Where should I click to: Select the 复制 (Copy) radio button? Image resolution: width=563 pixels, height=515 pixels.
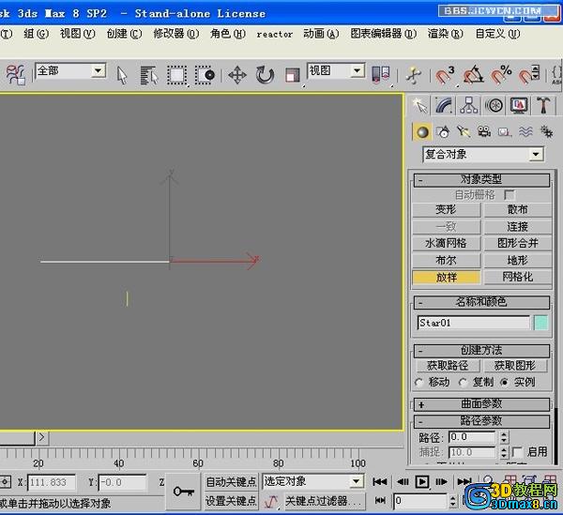click(x=463, y=383)
